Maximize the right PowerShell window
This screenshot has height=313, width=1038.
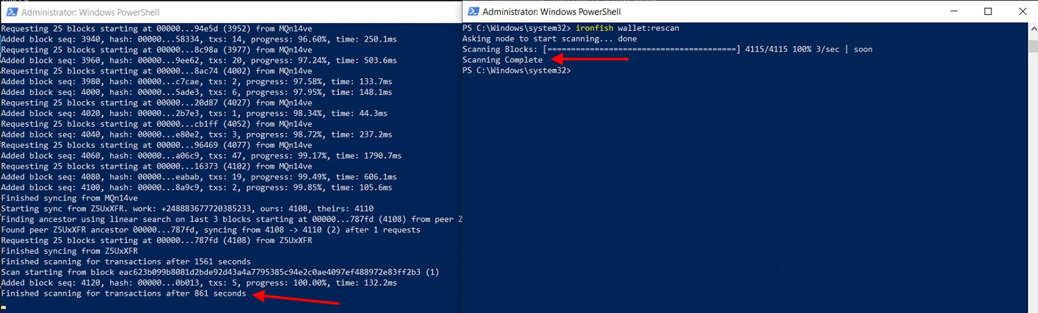988,11
